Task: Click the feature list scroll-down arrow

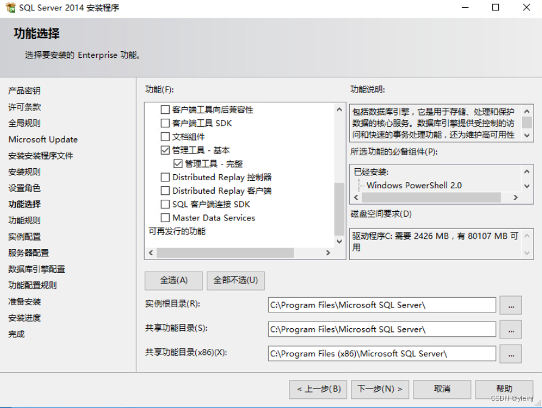Action: pyautogui.click(x=339, y=241)
